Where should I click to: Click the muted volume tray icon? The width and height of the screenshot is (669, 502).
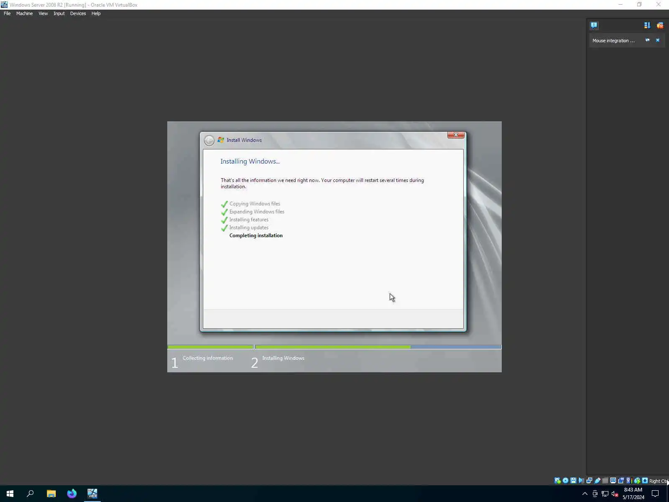[x=615, y=494]
